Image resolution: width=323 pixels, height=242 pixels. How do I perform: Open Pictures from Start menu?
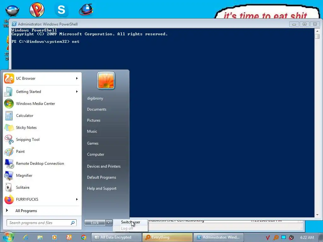[93, 120]
